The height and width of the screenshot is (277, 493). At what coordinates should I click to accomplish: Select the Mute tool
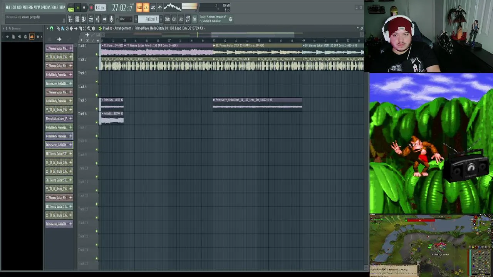pyautogui.click(x=71, y=28)
